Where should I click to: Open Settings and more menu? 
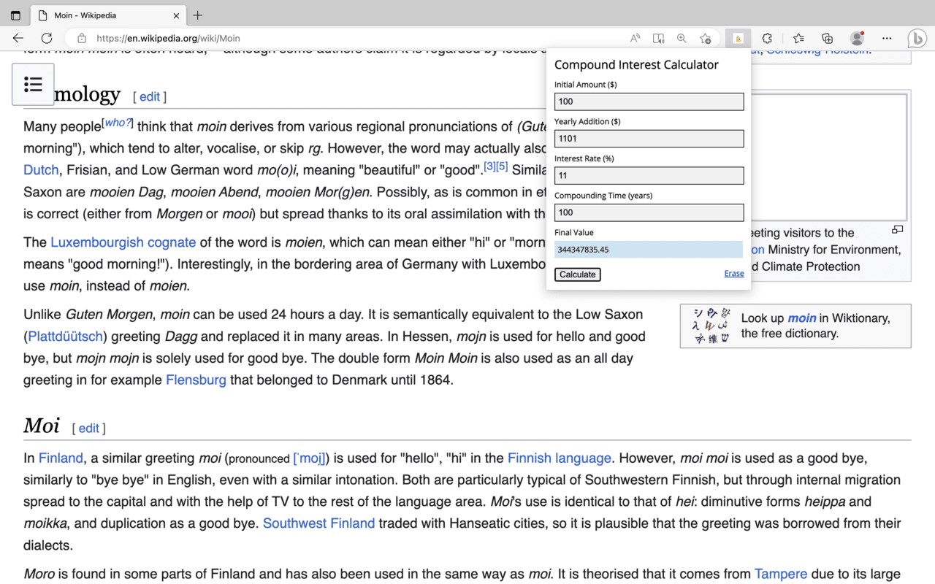pyautogui.click(x=887, y=38)
